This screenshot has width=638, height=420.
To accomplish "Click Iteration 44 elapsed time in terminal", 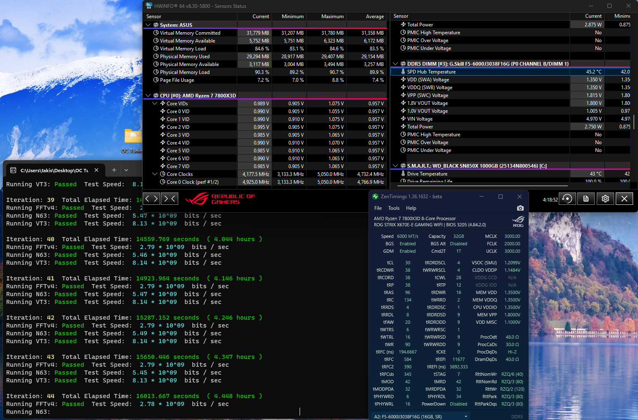I will tap(199, 396).
